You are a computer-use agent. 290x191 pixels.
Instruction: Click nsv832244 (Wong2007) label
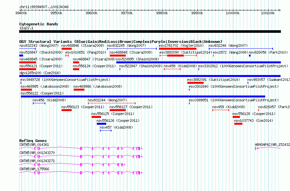[x=107, y=100]
